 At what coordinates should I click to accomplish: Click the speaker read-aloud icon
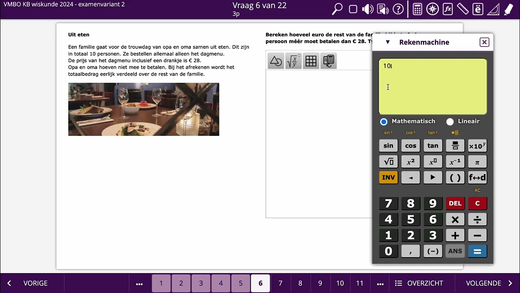(x=368, y=9)
